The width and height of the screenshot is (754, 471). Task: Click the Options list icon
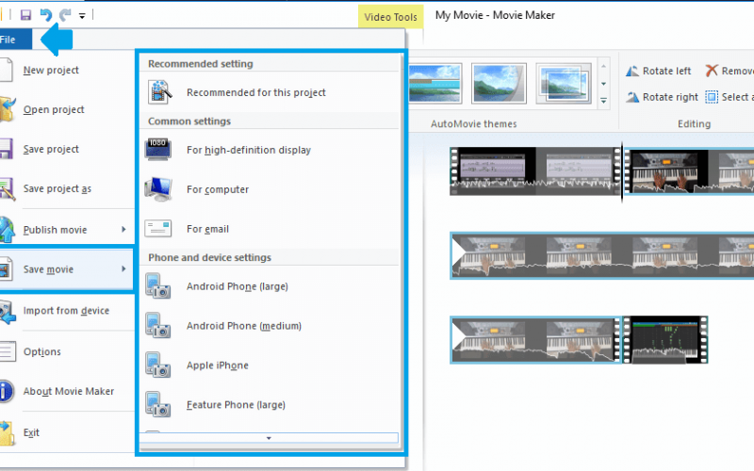pyautogui.click(x=8, y=351)
